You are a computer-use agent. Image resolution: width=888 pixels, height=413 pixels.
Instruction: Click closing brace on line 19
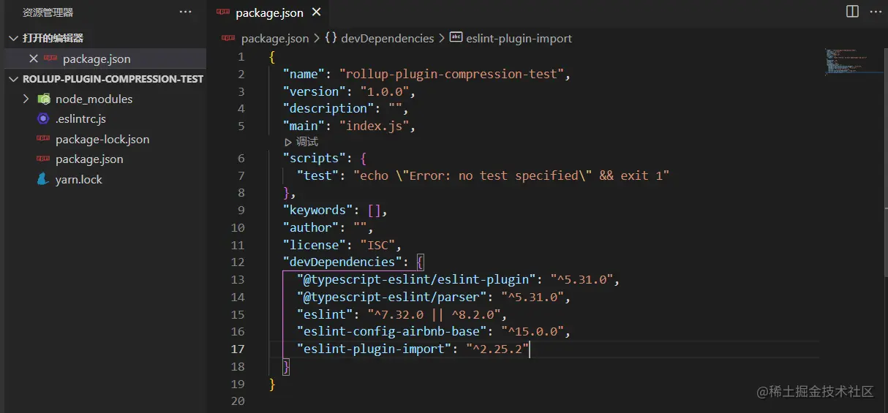[x=273, y=384]
